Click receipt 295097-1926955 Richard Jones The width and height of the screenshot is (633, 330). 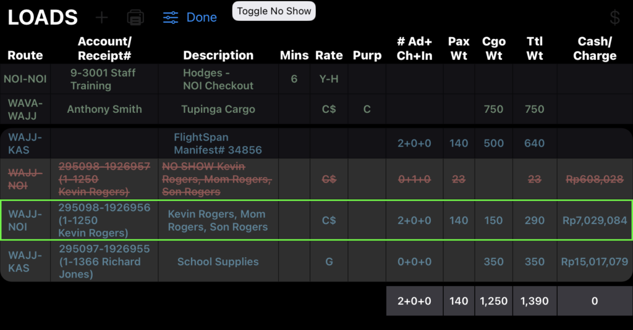click(x=104, y=262)
